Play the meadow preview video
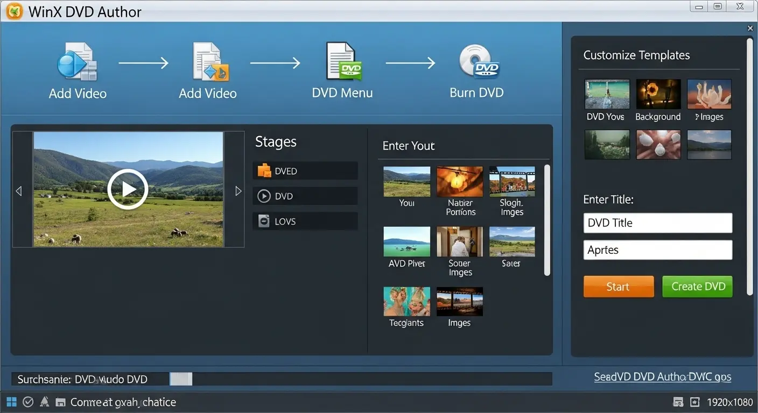 click(128, 189)
